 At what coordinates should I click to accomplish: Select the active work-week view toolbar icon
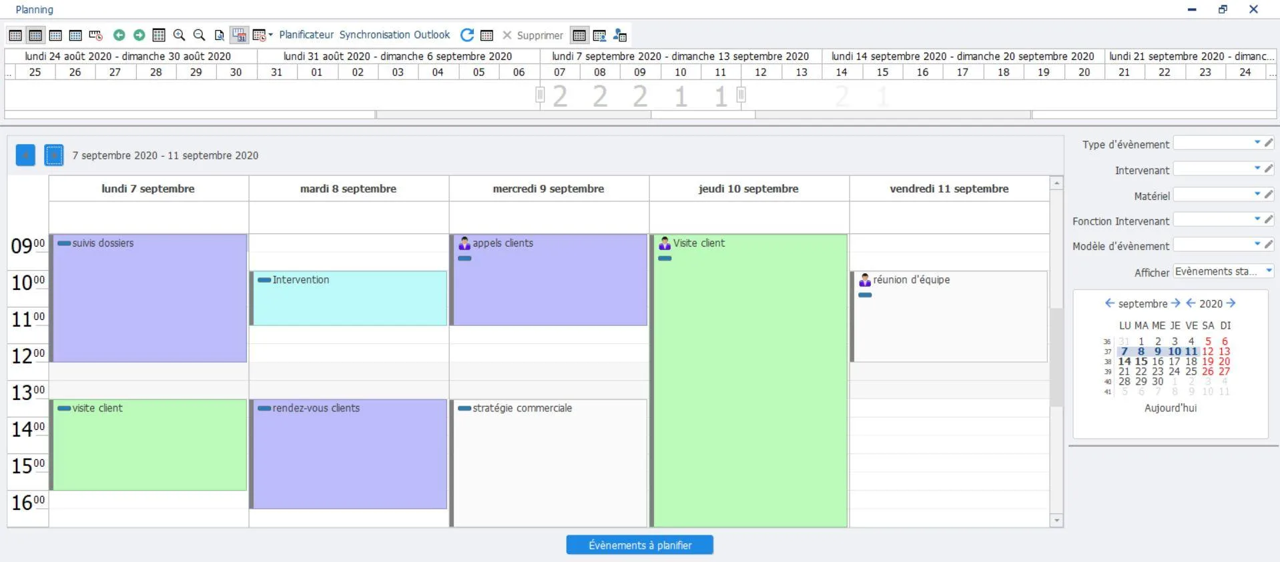click(x=35, y=35)
